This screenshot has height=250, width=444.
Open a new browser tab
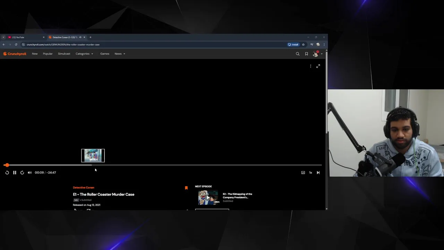click(91, 37)
